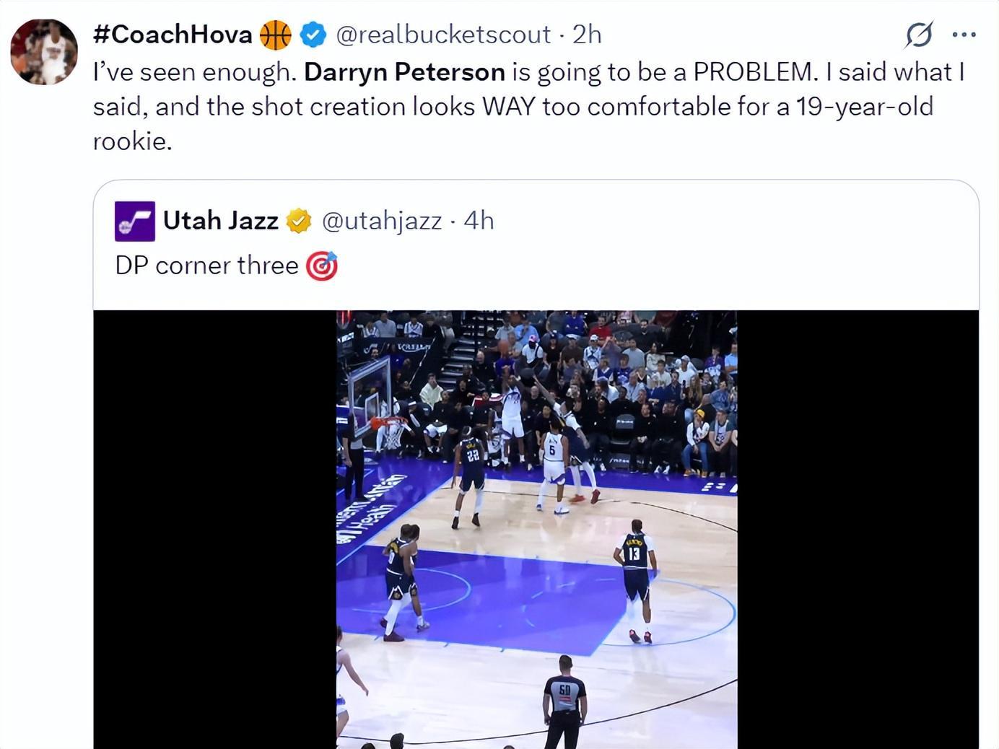Click the referee number 50 in video

[564, 701]
